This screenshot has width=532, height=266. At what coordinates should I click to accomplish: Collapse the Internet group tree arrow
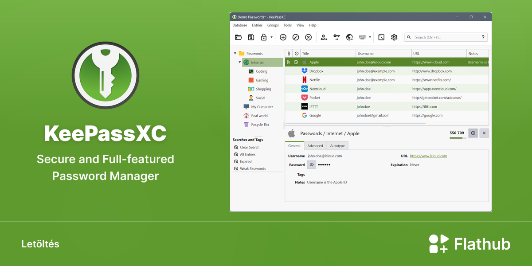(x=240, y=63)
